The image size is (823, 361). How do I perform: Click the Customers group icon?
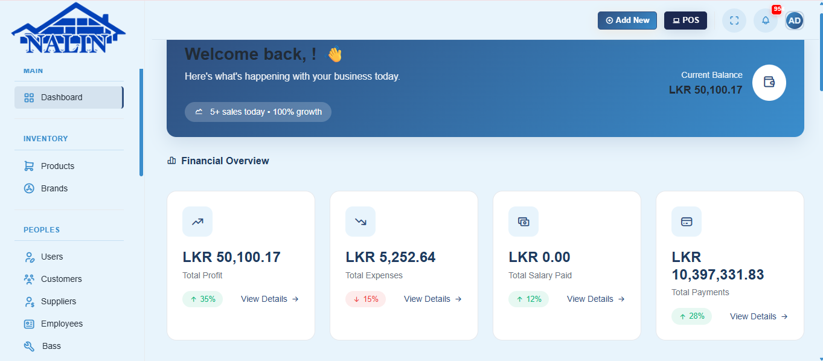[29, 279]
